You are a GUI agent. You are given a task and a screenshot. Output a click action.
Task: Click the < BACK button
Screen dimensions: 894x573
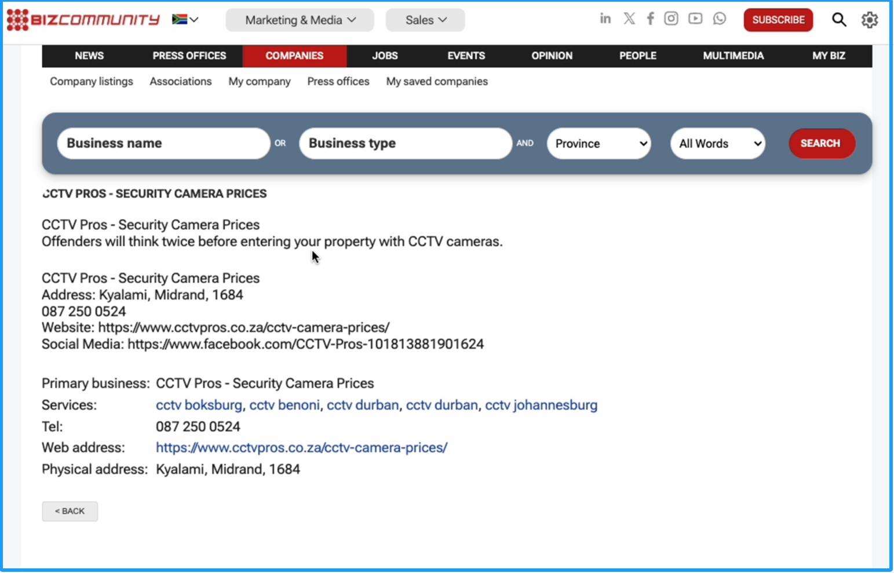(x=70, y=511)
